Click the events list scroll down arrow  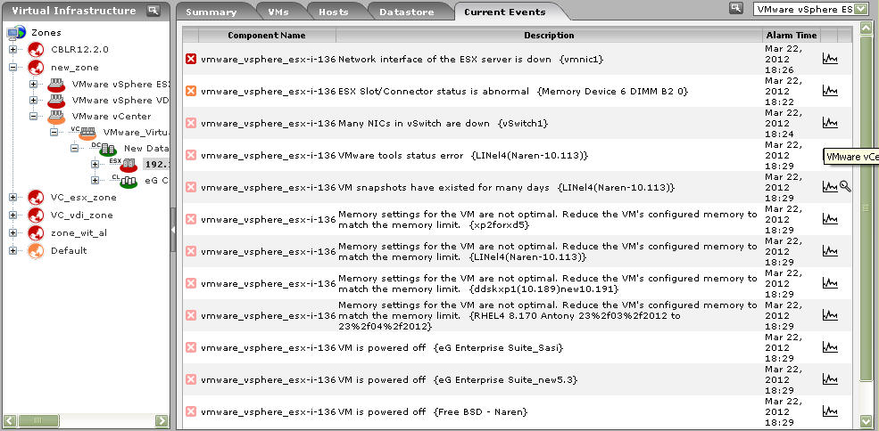pyautogui.click(x=865, y=420)
